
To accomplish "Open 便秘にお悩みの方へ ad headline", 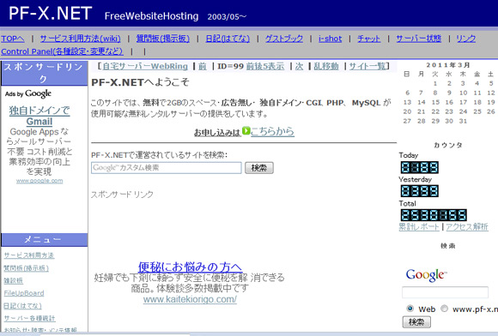I will (190, 267).
